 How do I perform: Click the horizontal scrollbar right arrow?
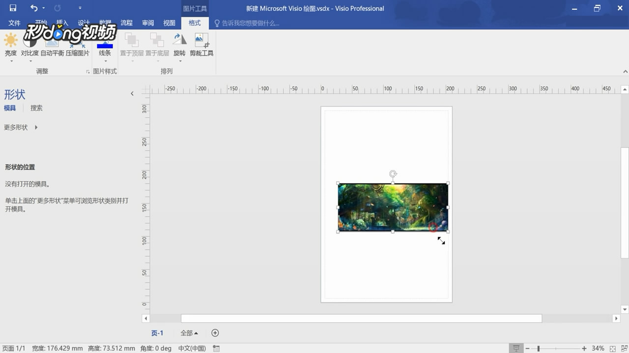[616, 318]
